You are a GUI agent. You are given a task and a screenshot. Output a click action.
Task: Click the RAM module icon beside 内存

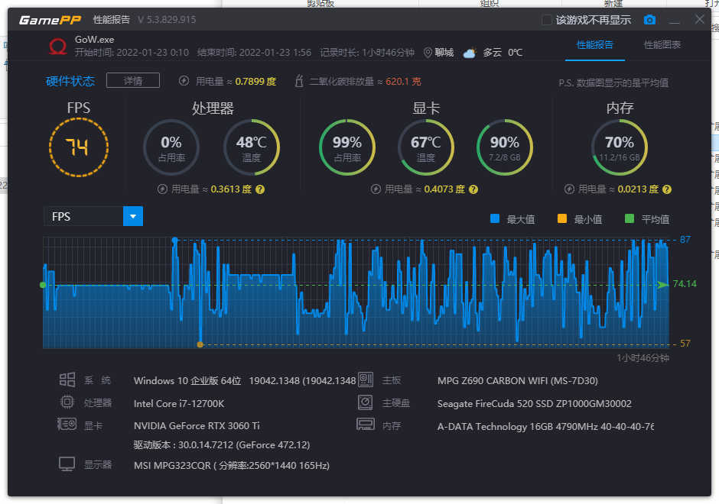click(x=366, y=425)
